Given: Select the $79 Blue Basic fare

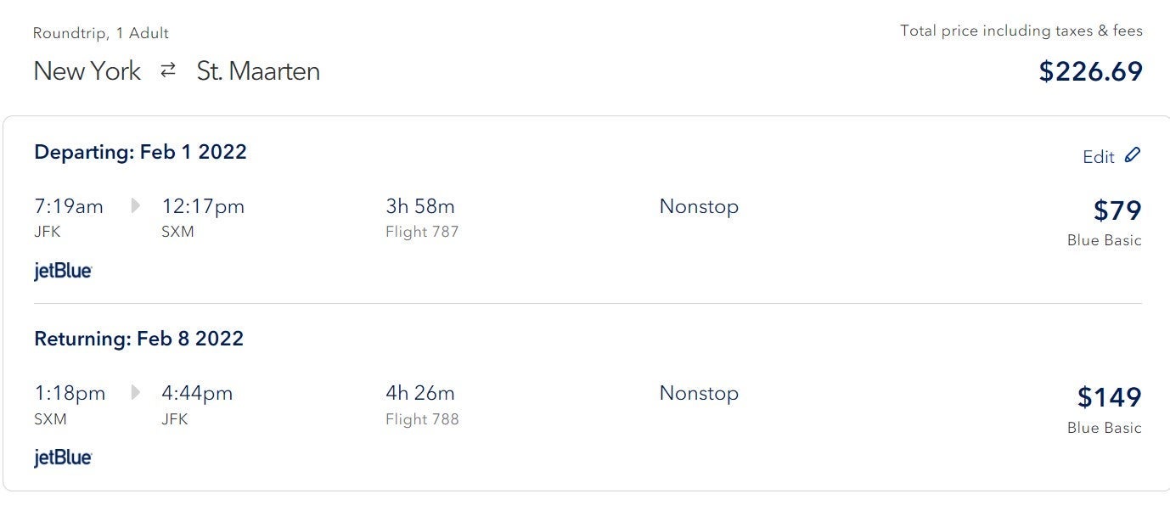Looking at the screenshot, I should 1105,222.
